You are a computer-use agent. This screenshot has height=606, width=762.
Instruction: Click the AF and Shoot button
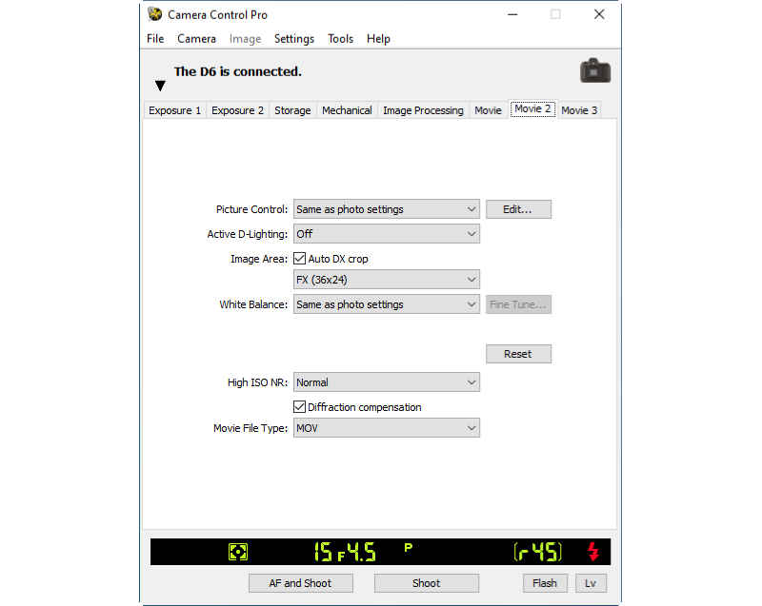300,583
